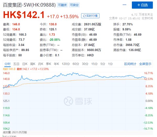Select the 5分 interval chart
This screenshot has height=137, width=157.
click(103, 64)
